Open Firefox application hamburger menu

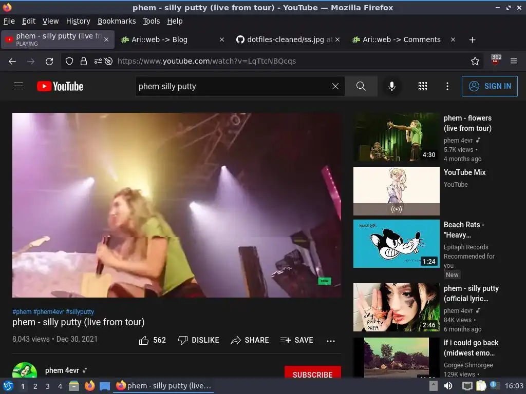point(513,61)
